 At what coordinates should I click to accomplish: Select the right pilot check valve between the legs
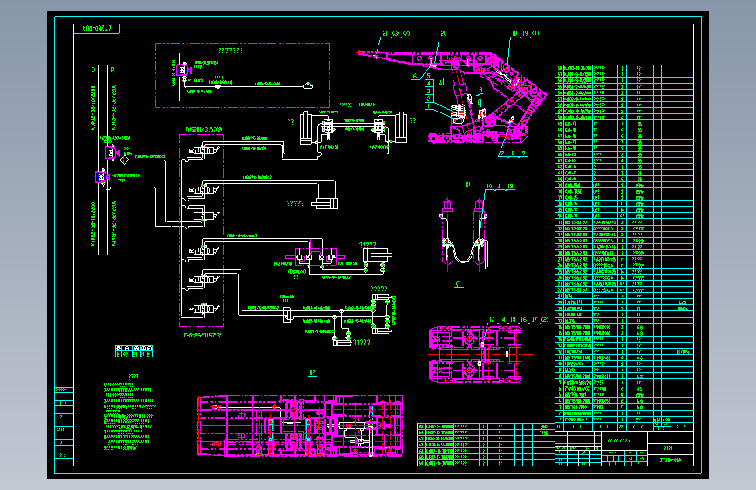[378, 128]
